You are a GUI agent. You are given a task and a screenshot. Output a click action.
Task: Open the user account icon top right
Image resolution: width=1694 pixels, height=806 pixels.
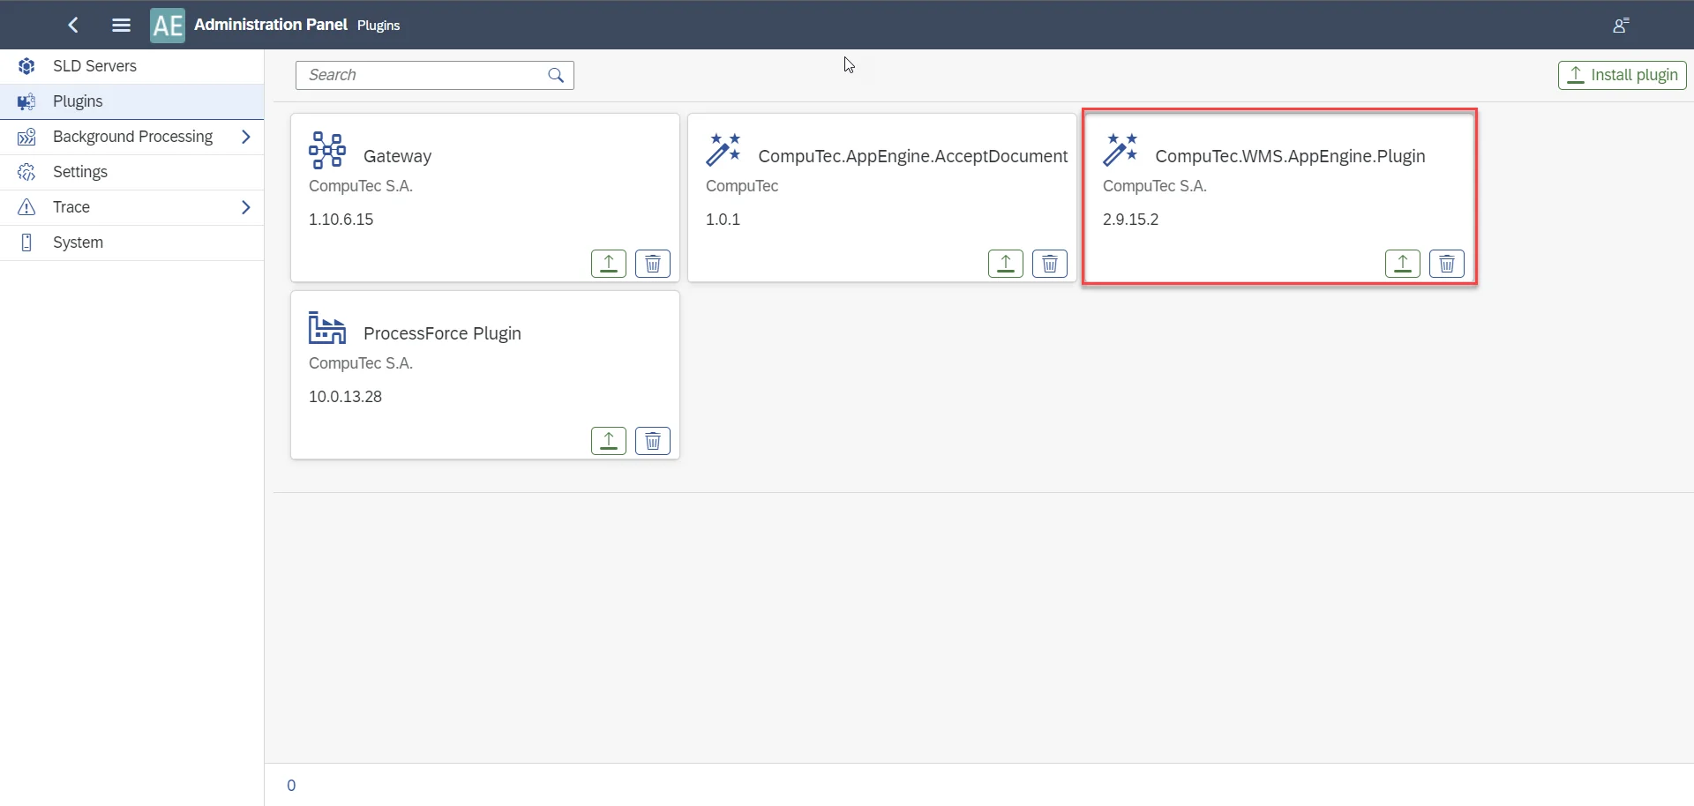[1622, 25]
